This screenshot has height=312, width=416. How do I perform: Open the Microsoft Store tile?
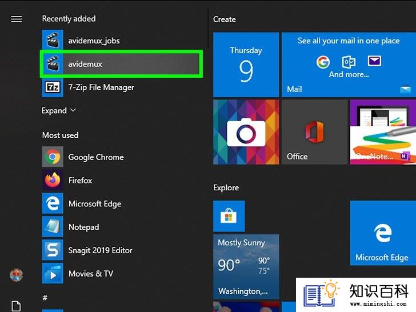coord(229,216)
